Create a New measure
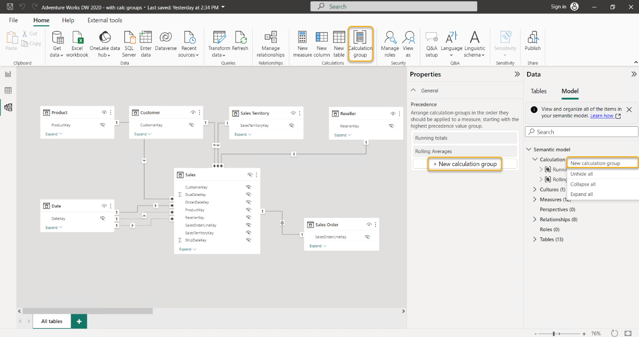 pos(303,44)
